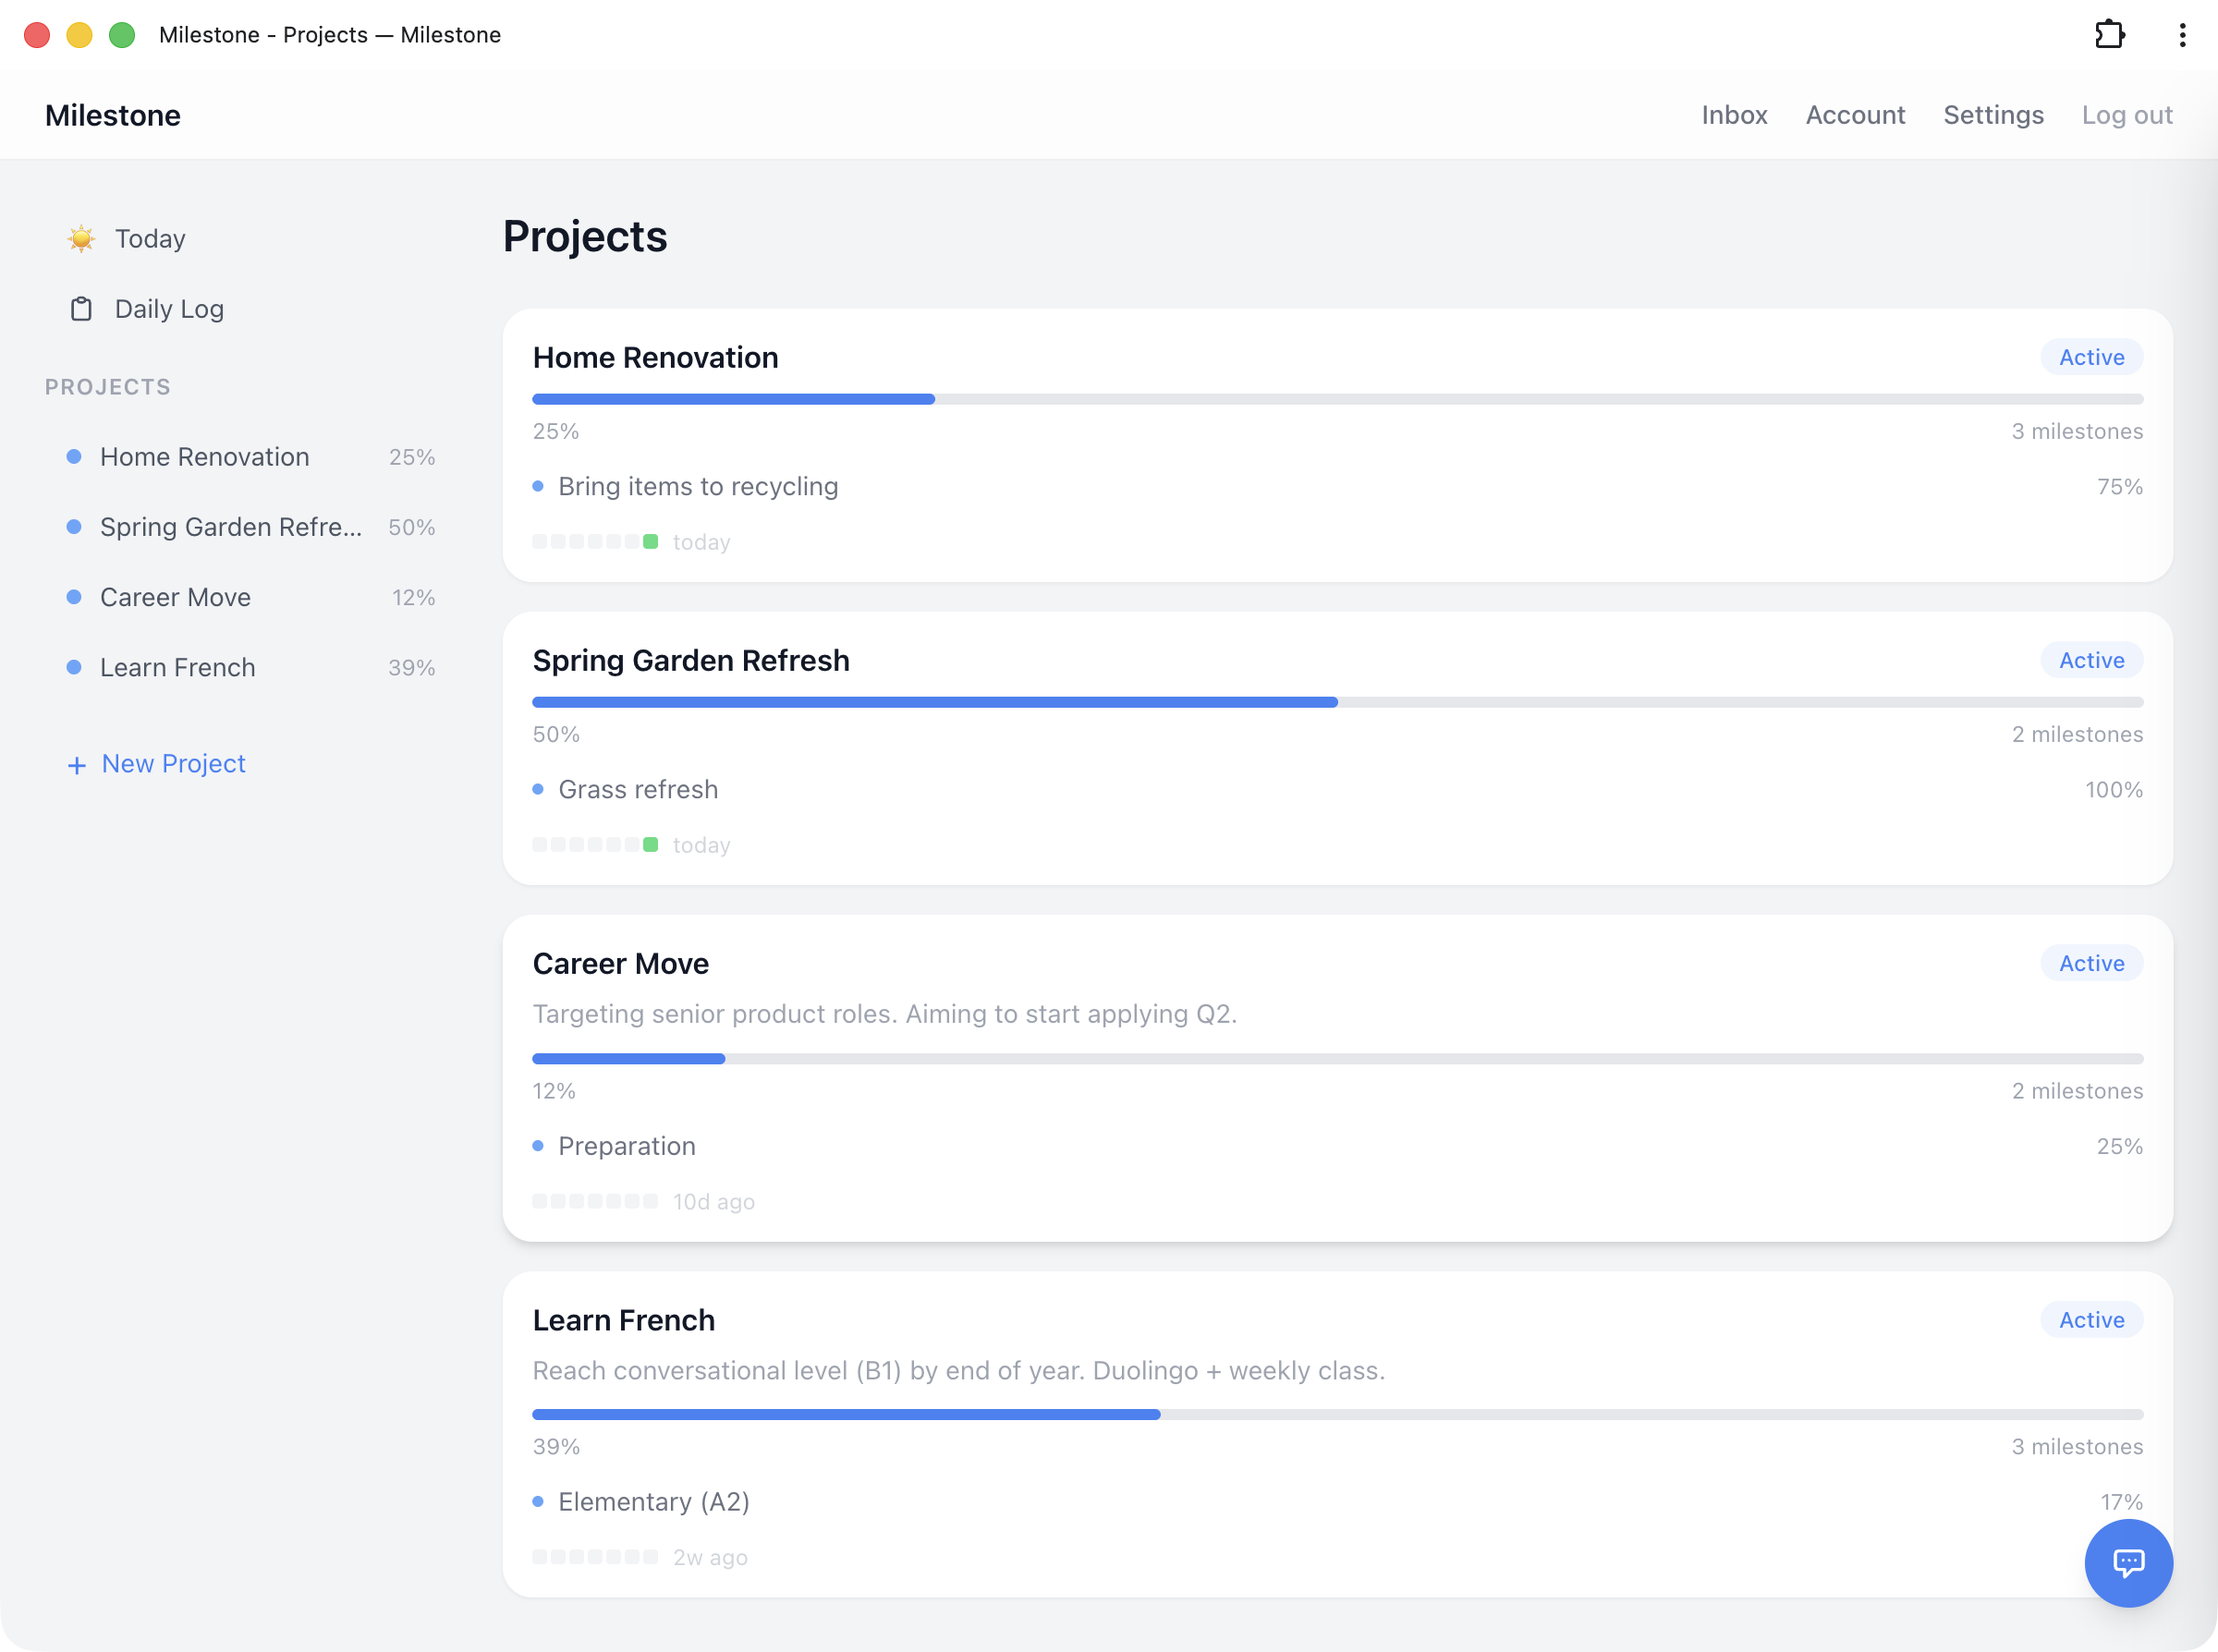This screenshot has width=2218, height=1652.
Task: Toggle the green day square under Grass refresh
Action: [652, 844]
